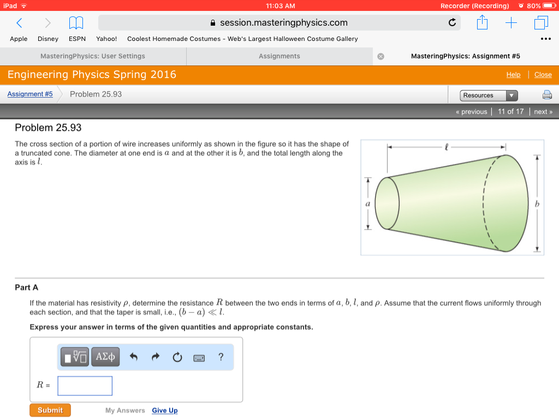Click the Give Up link
Image resolution: width=559 pixels, height=419 pixels.
click(x=164, y=410)
